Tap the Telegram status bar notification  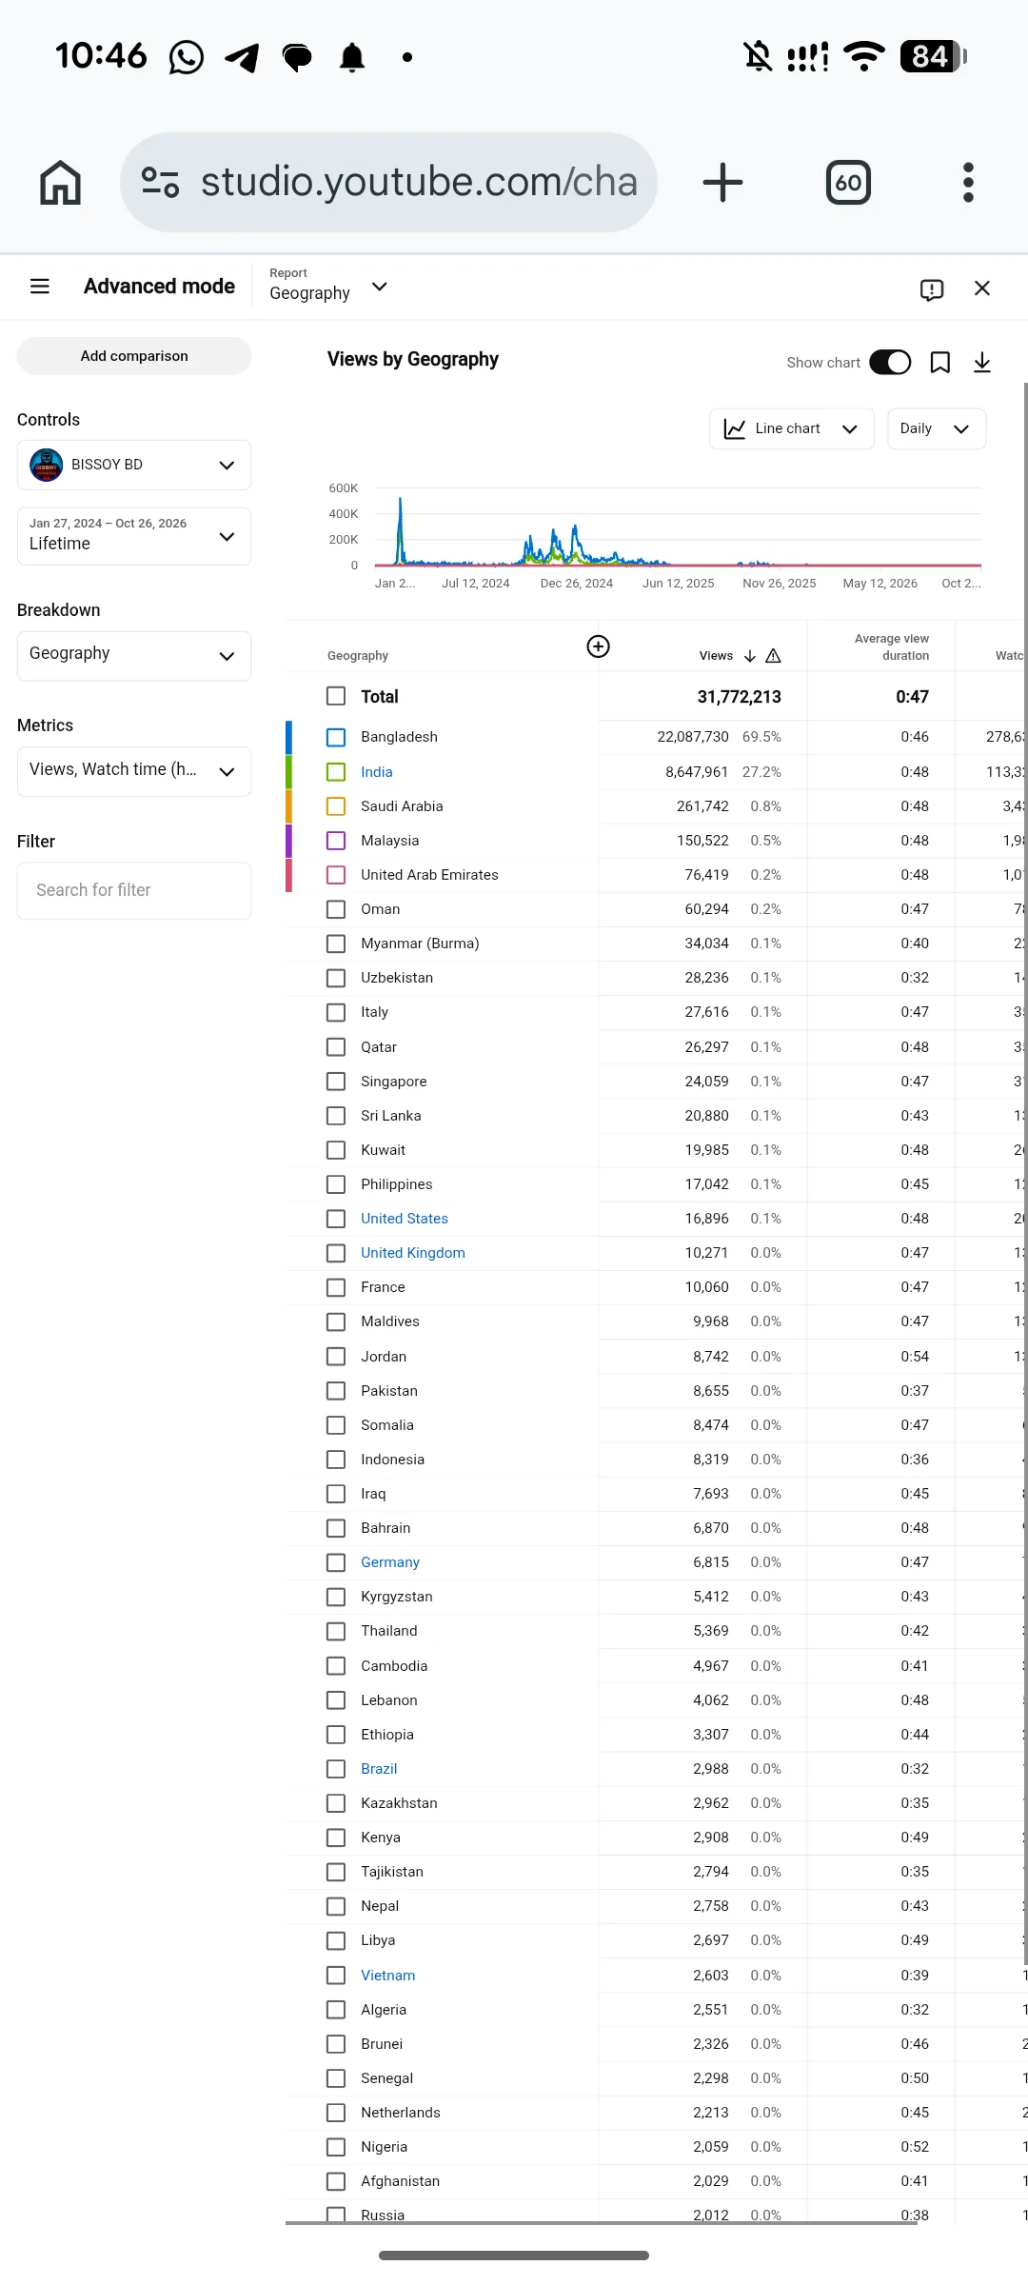pos(243,57)
